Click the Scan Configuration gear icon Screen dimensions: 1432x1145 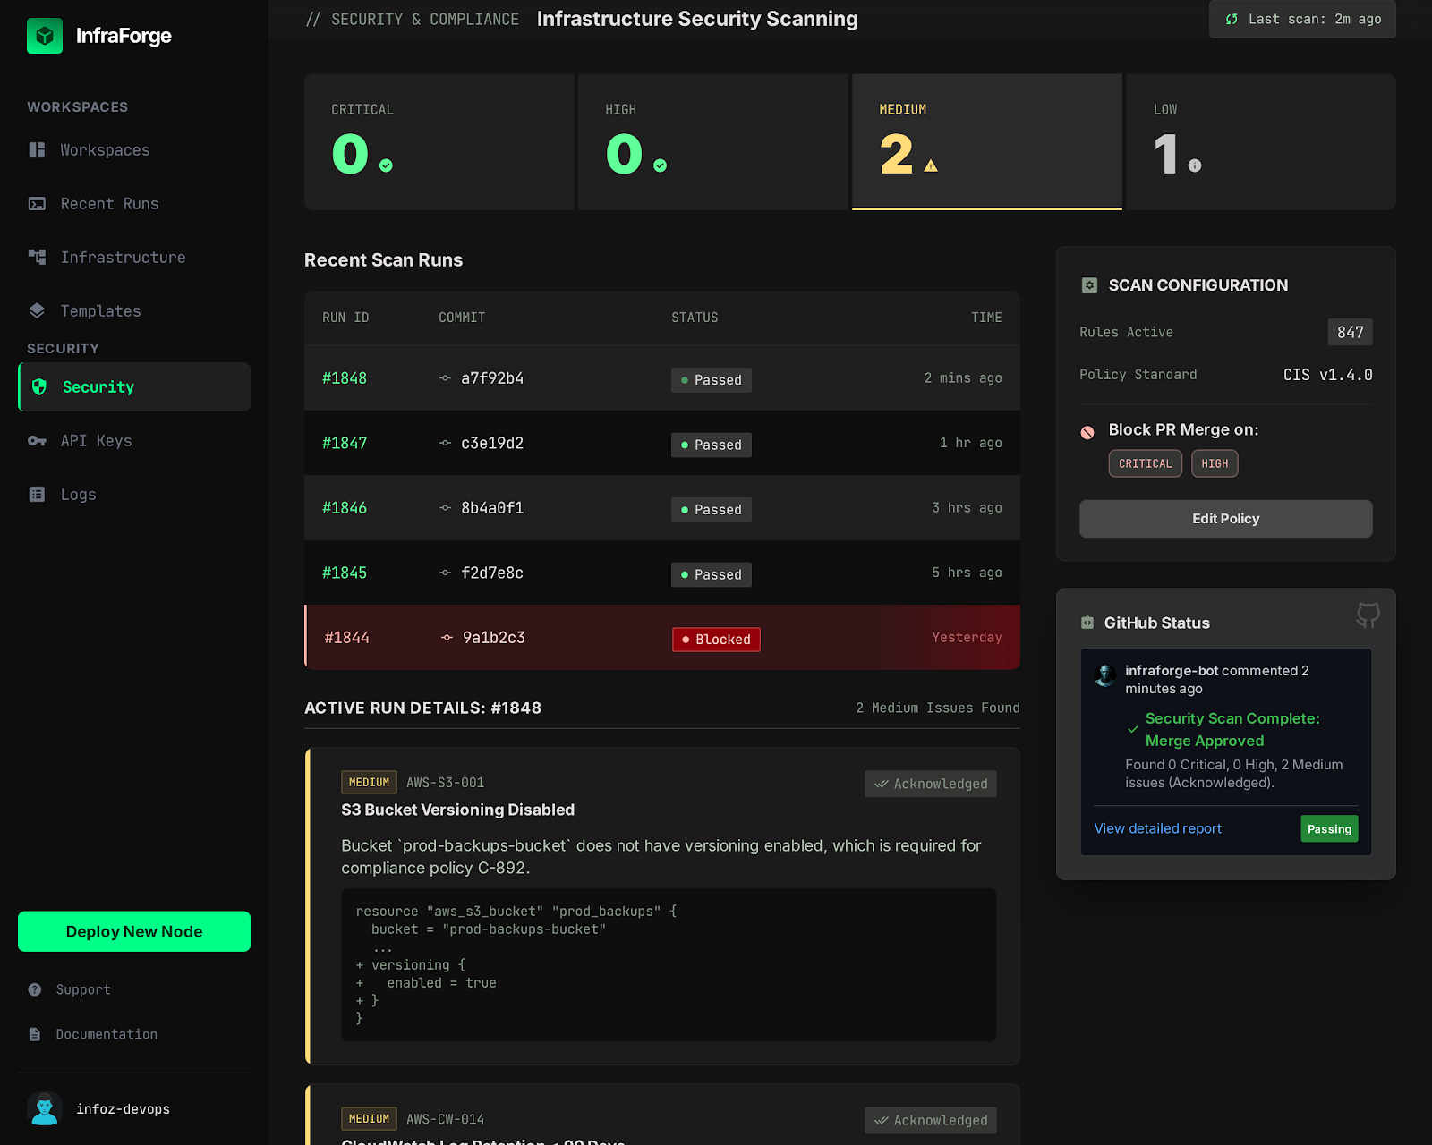point(1089,285)
